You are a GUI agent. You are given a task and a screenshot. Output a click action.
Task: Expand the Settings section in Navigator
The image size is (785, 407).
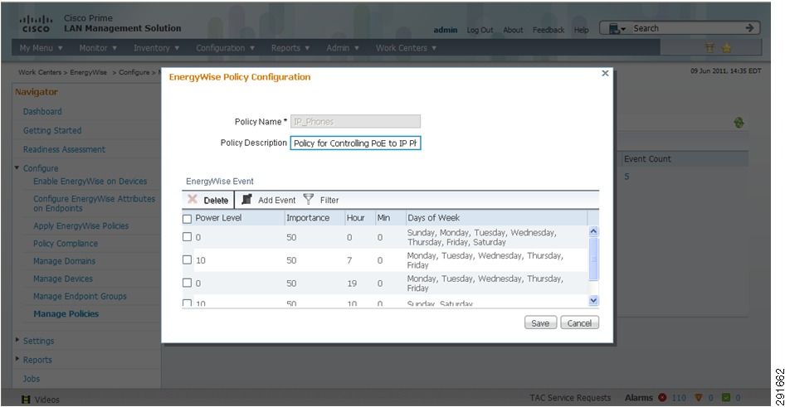pyautogui.click(x=17, y=340)
